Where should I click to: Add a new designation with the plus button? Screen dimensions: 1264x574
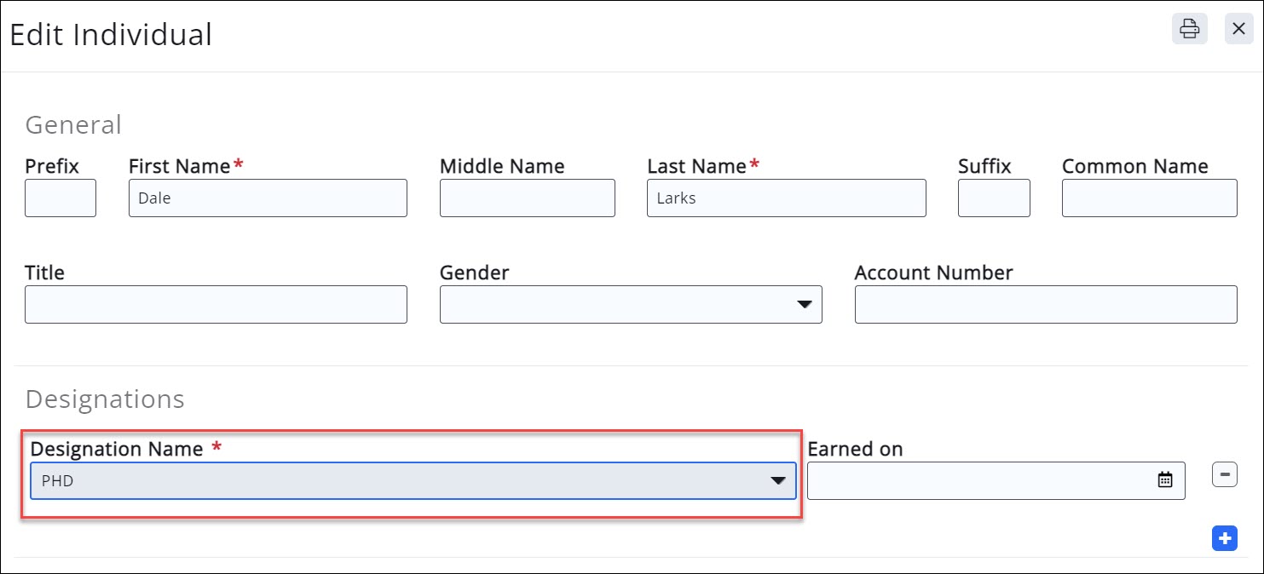point(1224,538)
